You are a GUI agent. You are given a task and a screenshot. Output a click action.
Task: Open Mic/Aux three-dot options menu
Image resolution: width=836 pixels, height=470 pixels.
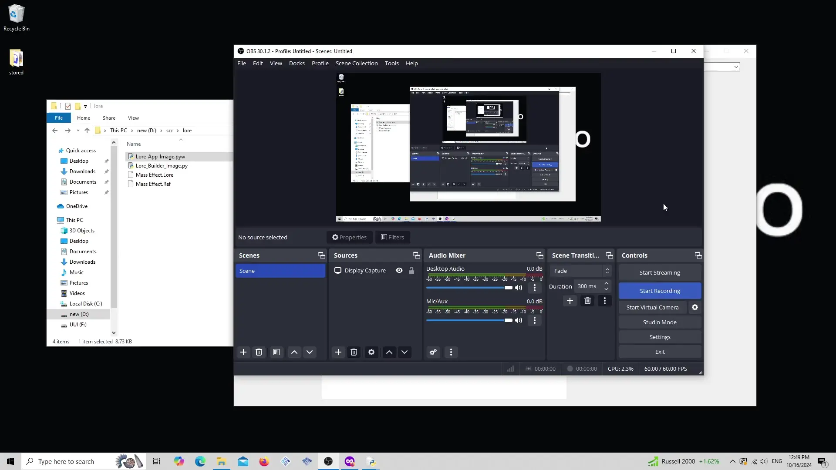pyautogui.click(x=535, y=320)
